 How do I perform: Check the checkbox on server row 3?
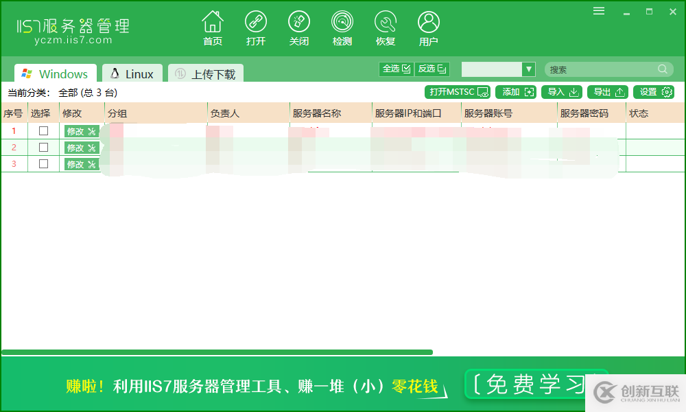(x=43, y=163)
